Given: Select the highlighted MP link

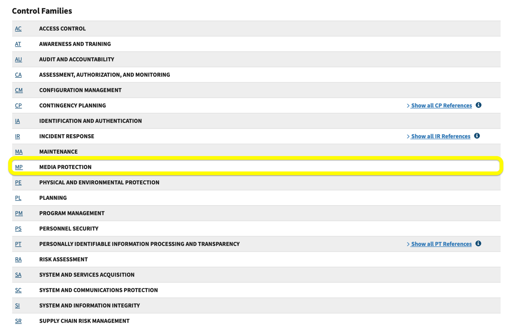Looking at the screenshot, I should pyautogui.click(x=19, y=167).
